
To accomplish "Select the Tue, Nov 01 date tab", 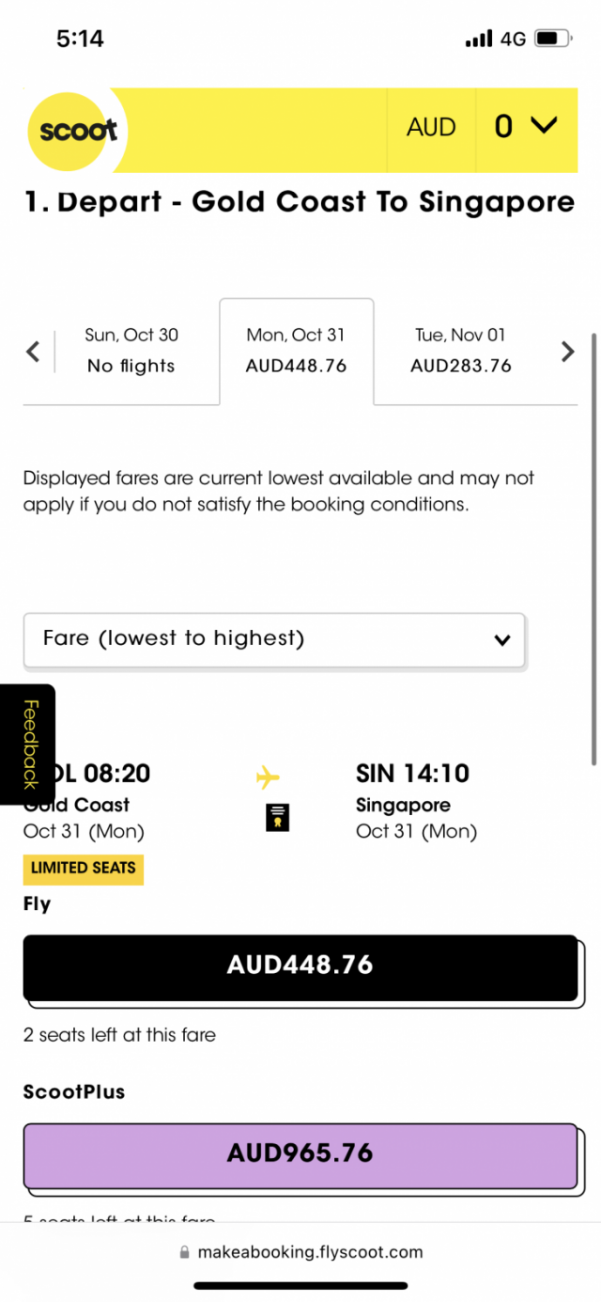I will pyautogui.click(x=461, y=351).
